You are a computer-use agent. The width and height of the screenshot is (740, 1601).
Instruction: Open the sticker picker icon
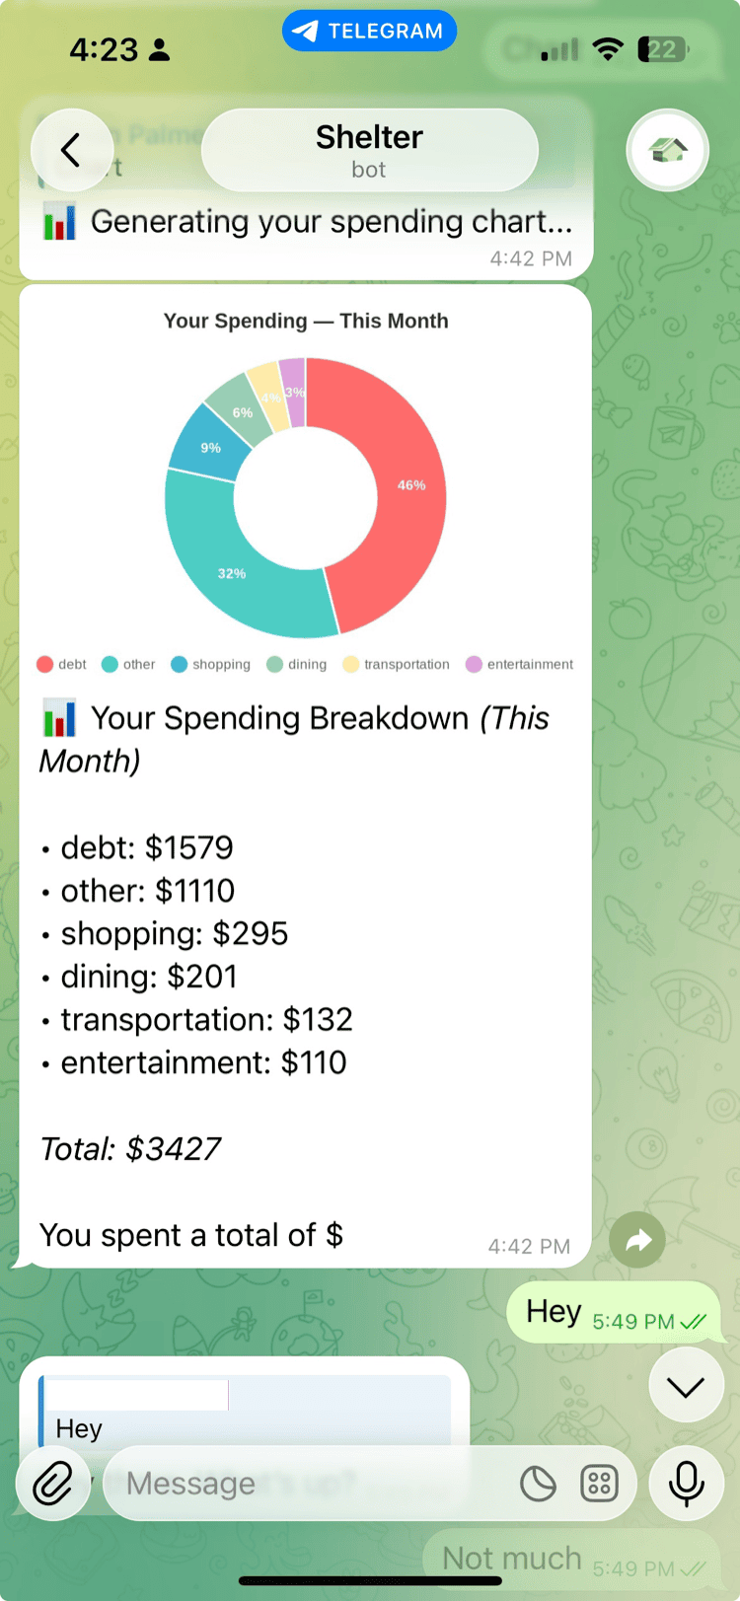[538, 1483]
